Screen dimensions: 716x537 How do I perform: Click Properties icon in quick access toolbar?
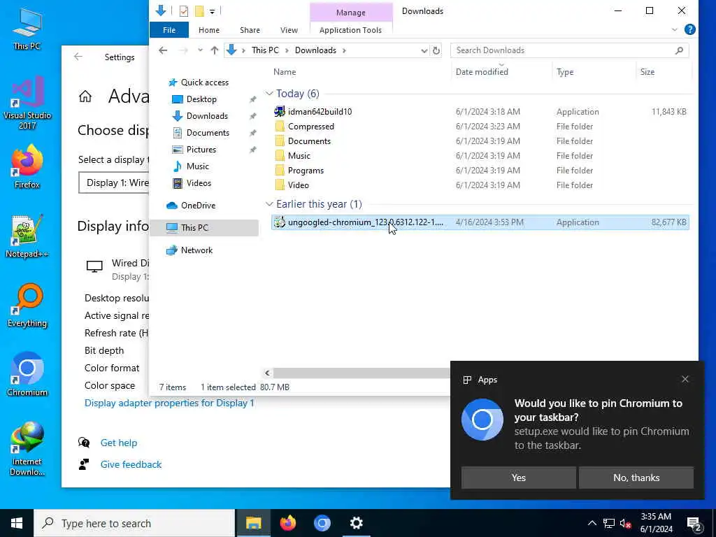click(184, 11)
